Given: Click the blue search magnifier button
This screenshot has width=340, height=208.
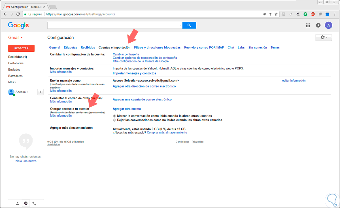Looking at the screenshot, I should pos(189,25).
